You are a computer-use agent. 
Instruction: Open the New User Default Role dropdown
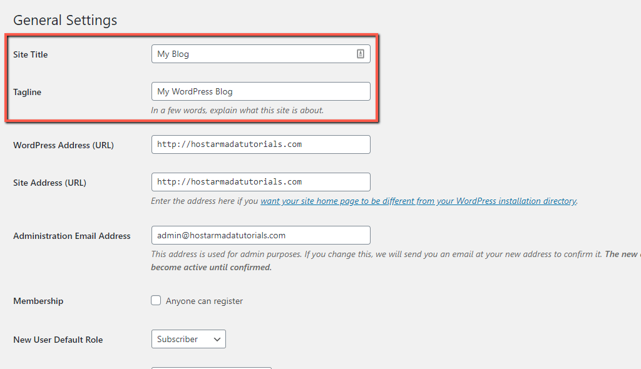point(188,339)
